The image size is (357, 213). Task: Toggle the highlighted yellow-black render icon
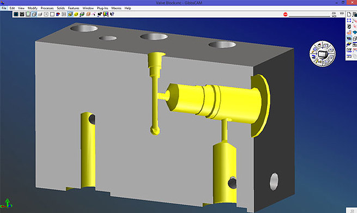pos(70,14)
